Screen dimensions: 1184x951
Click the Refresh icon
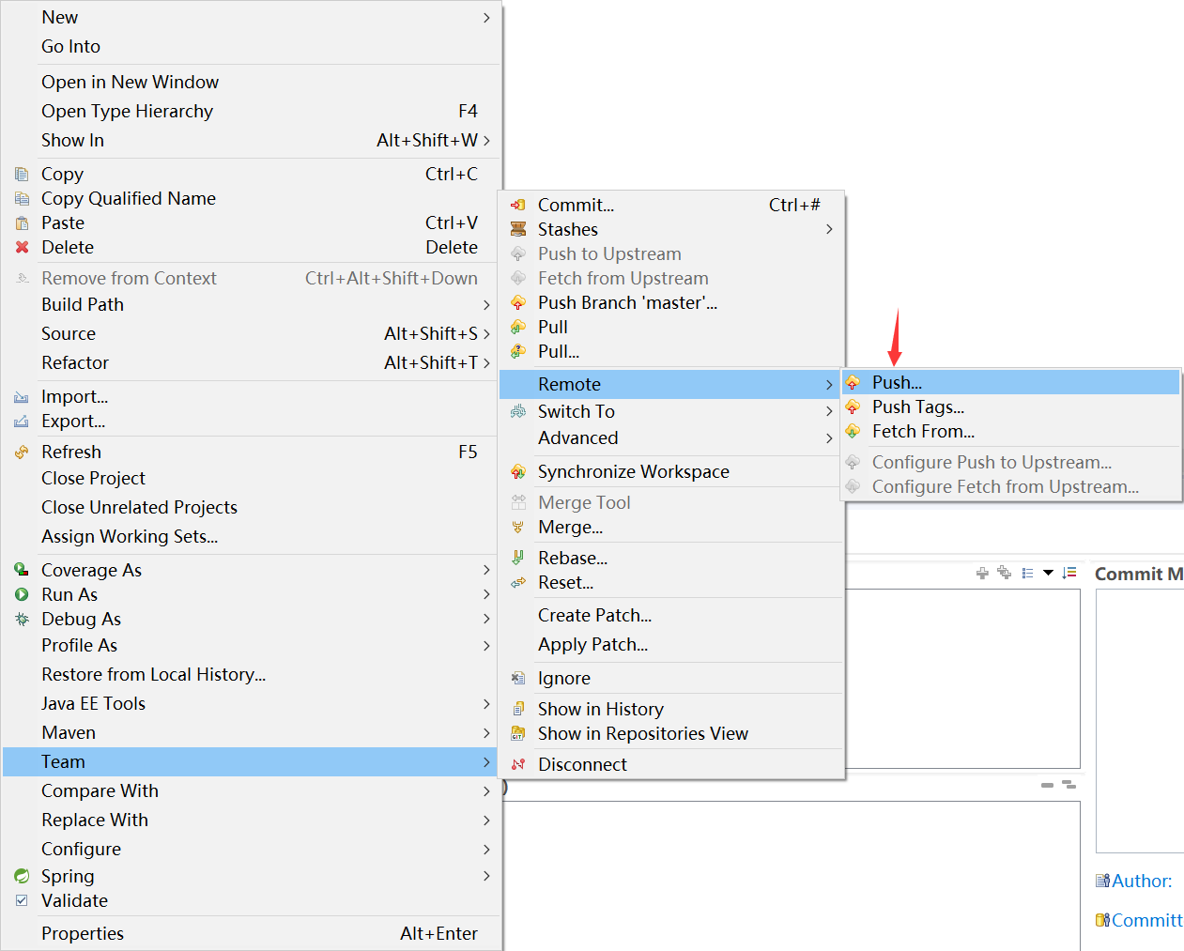22,452
